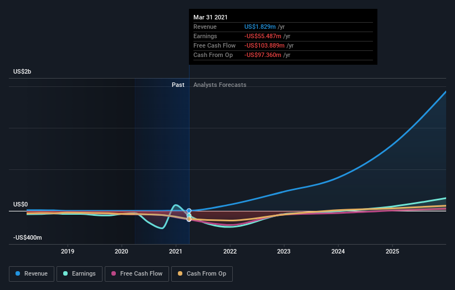This screenshot has width=455, height=290.
Task: Select the 2024 x-axis label
Action: pyautogui.click(x=338, y=251)
